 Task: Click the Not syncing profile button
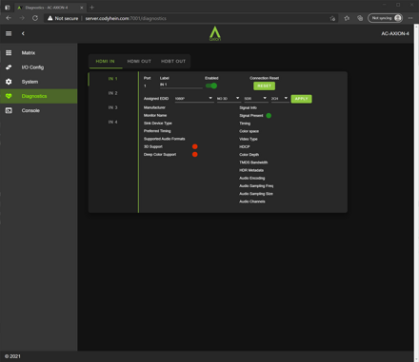pyautogui.click(x=386, y=18)
